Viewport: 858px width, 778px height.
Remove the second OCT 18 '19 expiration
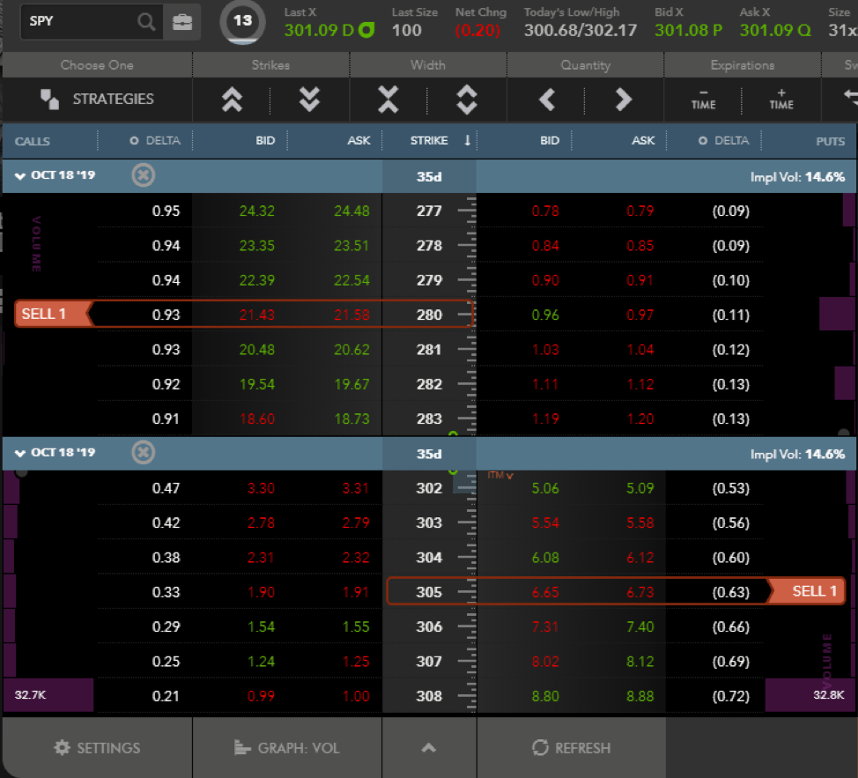[143, 453]
